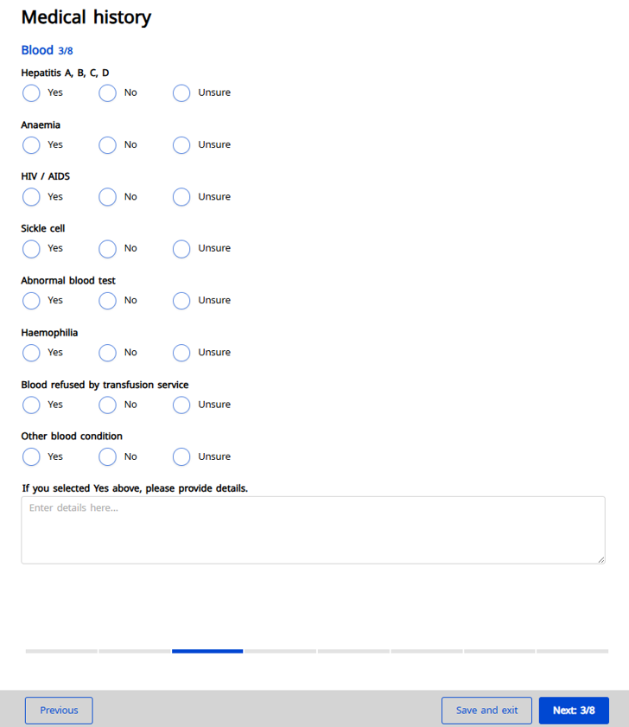Mark Unsure for Sickle cell

pyautogui.click(x=181, y=249)
